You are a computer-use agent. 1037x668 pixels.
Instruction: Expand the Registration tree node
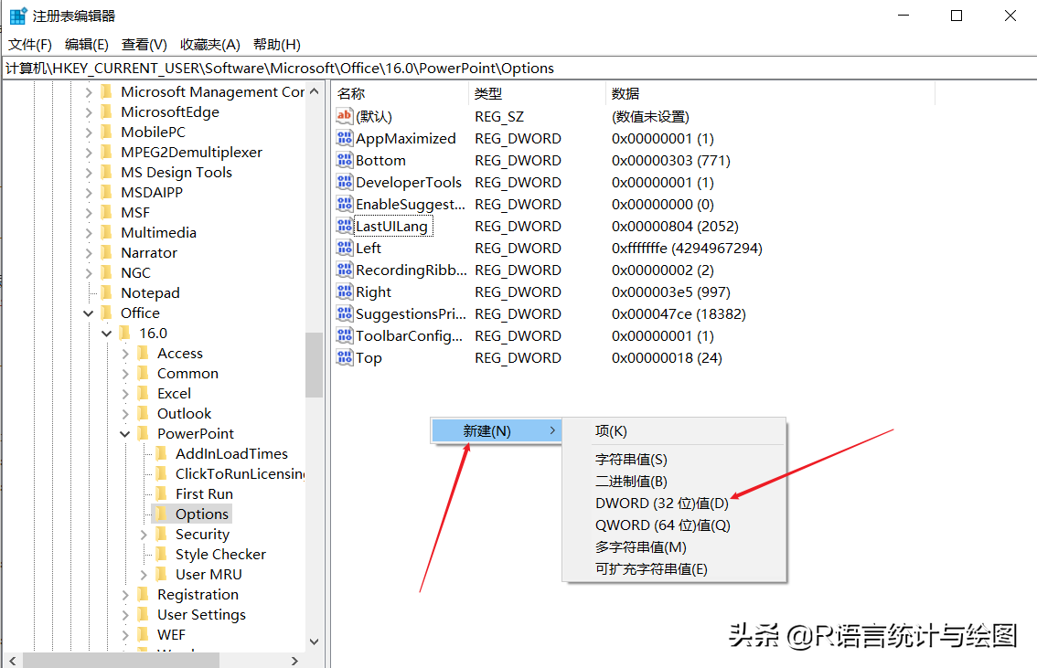pyautogui.click(x=125, y=595)
